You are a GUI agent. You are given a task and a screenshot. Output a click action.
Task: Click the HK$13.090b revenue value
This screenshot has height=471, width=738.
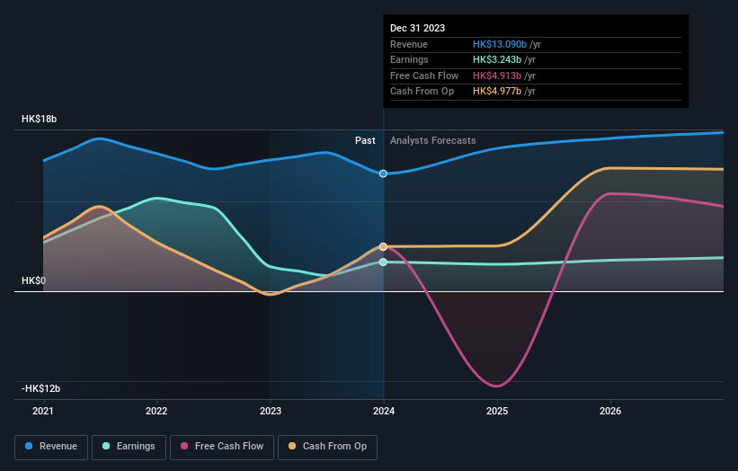(x=500, y=44)
